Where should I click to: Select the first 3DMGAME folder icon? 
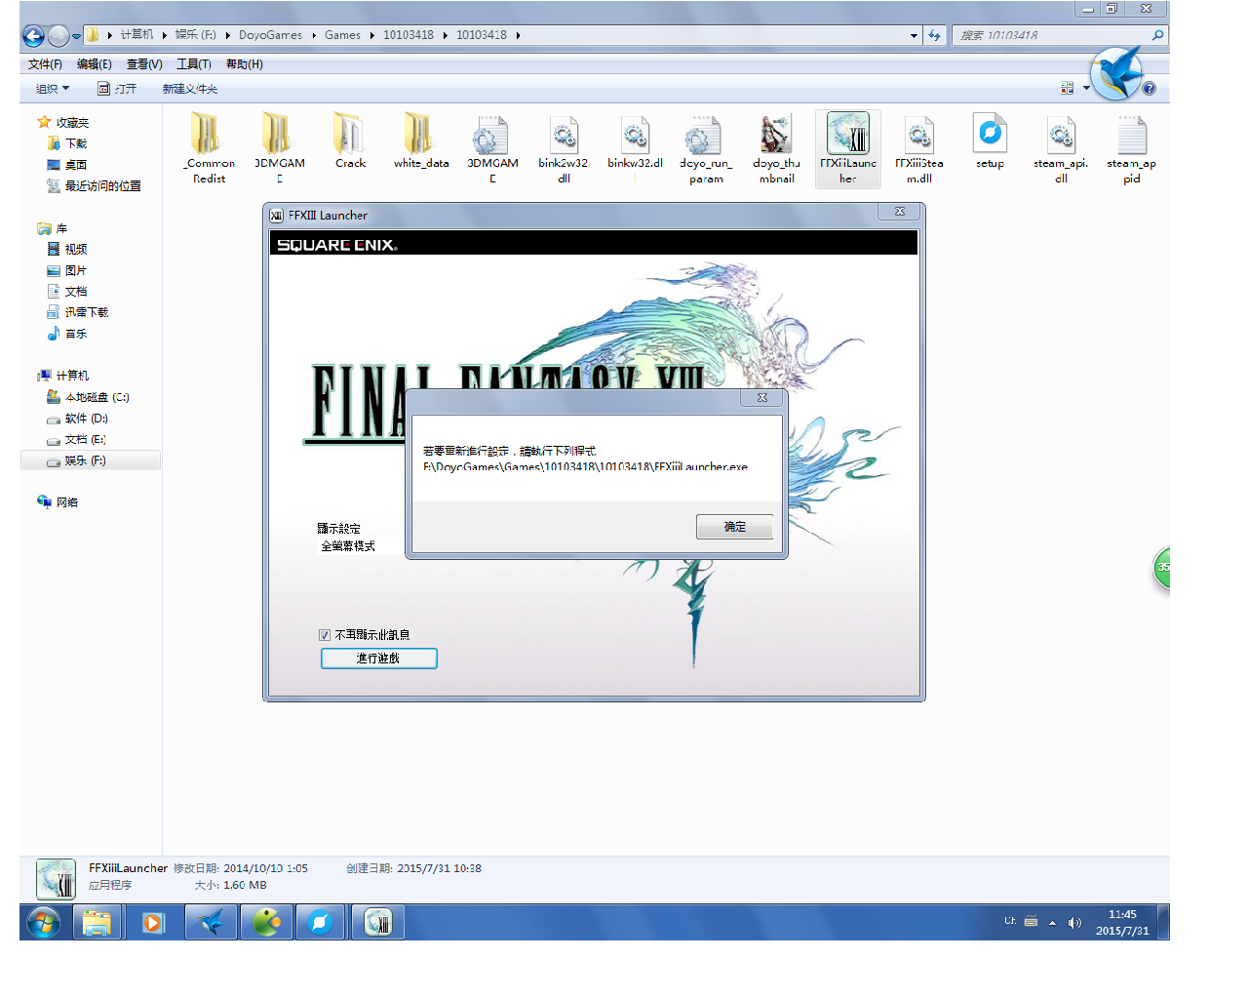278,134
